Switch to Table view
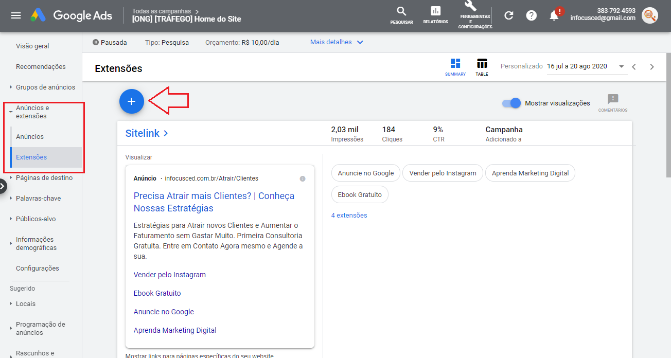Screen dimensions: 671x358 (x=482, y=67)
